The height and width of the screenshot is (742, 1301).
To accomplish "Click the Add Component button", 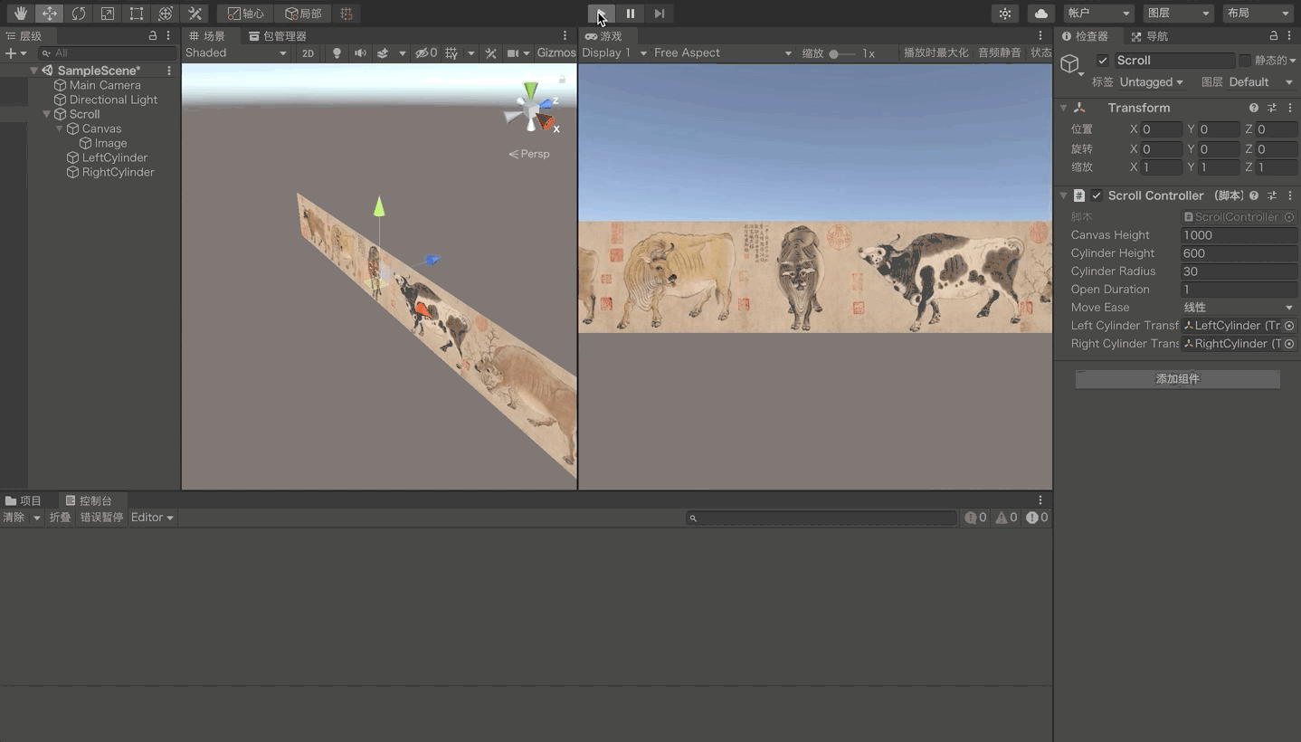I will 1177,379.
